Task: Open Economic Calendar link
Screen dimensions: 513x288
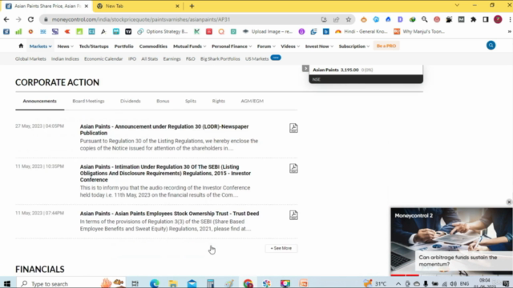Action: 103,59
